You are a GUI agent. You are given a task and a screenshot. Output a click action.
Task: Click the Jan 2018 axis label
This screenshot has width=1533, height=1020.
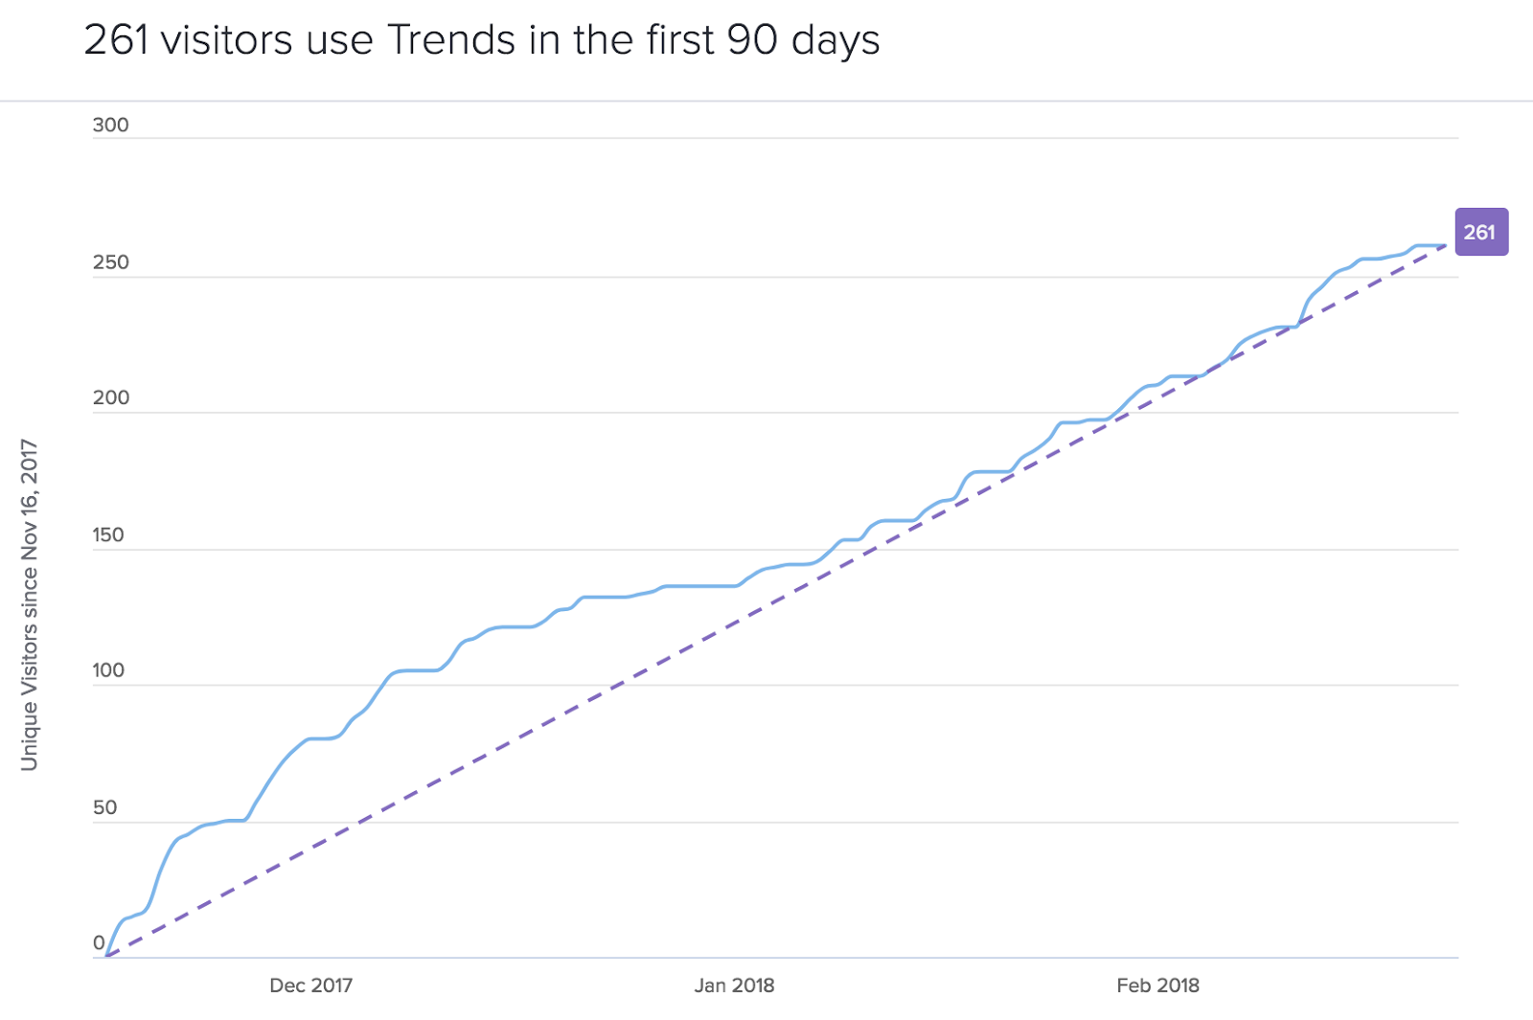click(734, 986)
